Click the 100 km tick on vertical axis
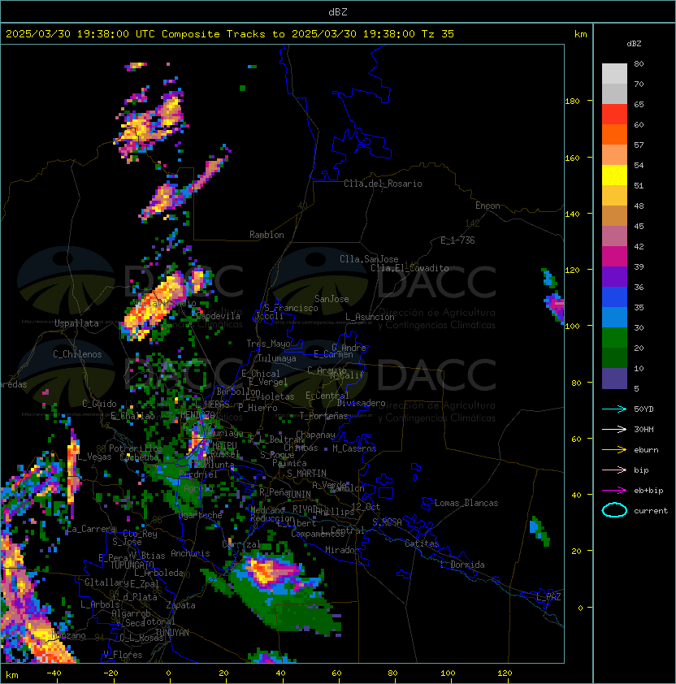Viewport: 676px width, 684px height. 572,327
